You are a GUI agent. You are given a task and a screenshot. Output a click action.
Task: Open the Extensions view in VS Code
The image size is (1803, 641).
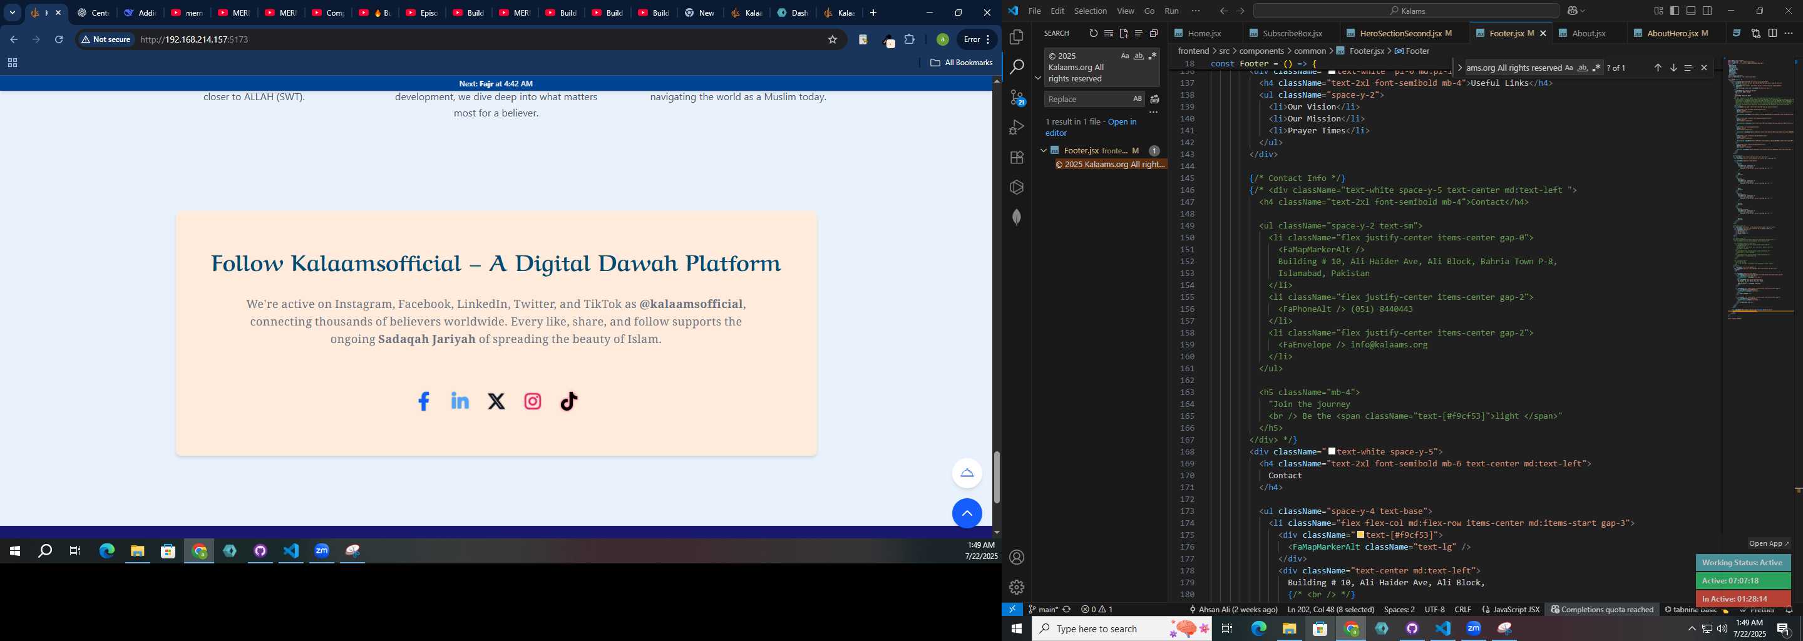coord(1017,158)
